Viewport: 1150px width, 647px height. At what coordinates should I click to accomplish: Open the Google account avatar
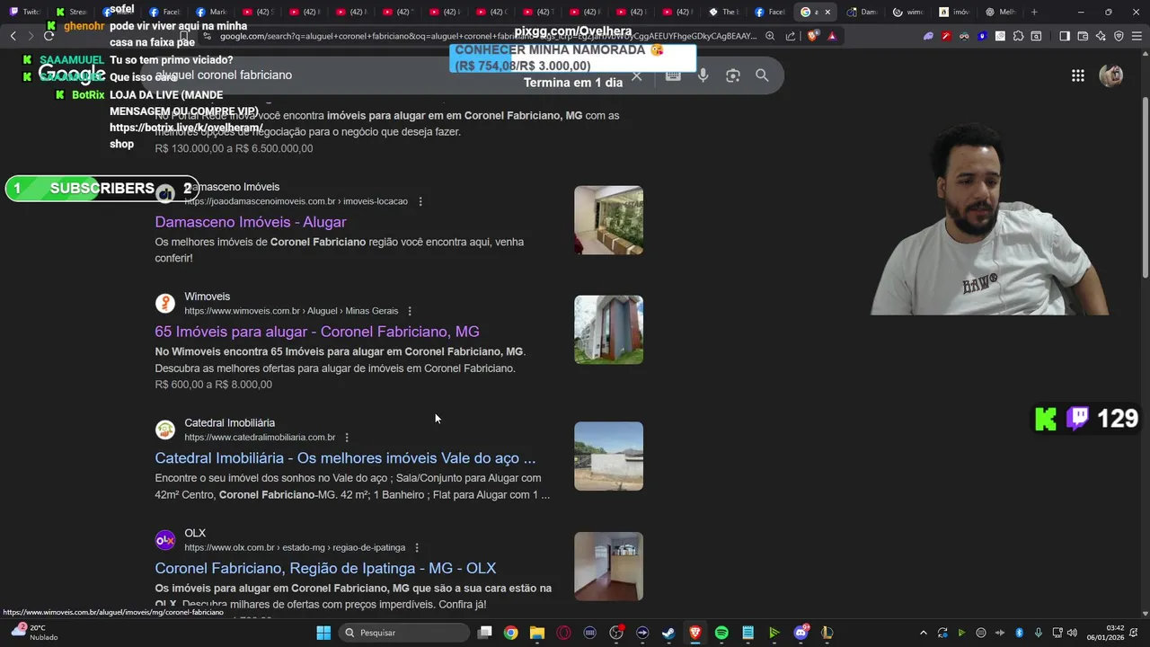click(1111, 75)
